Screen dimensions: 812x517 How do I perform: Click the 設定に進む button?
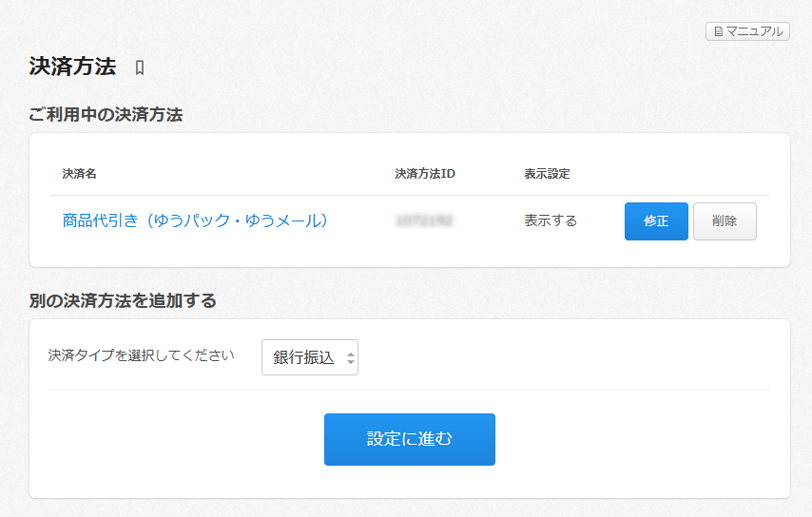(409, 439)
